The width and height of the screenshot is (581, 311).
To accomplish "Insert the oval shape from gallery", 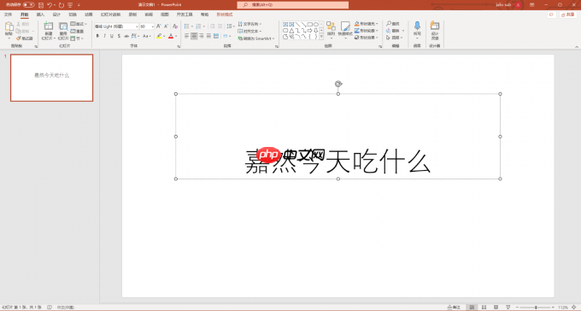I will pos(316,24).
